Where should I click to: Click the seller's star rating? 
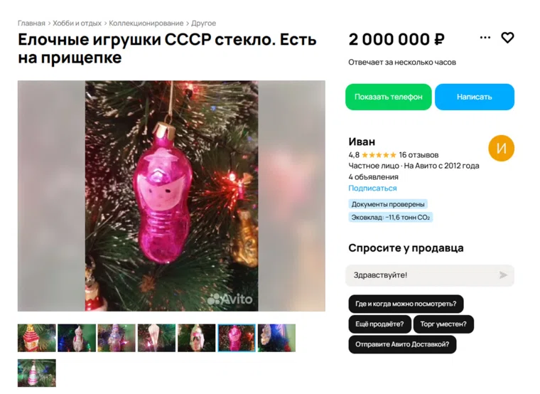click(379, 155)
